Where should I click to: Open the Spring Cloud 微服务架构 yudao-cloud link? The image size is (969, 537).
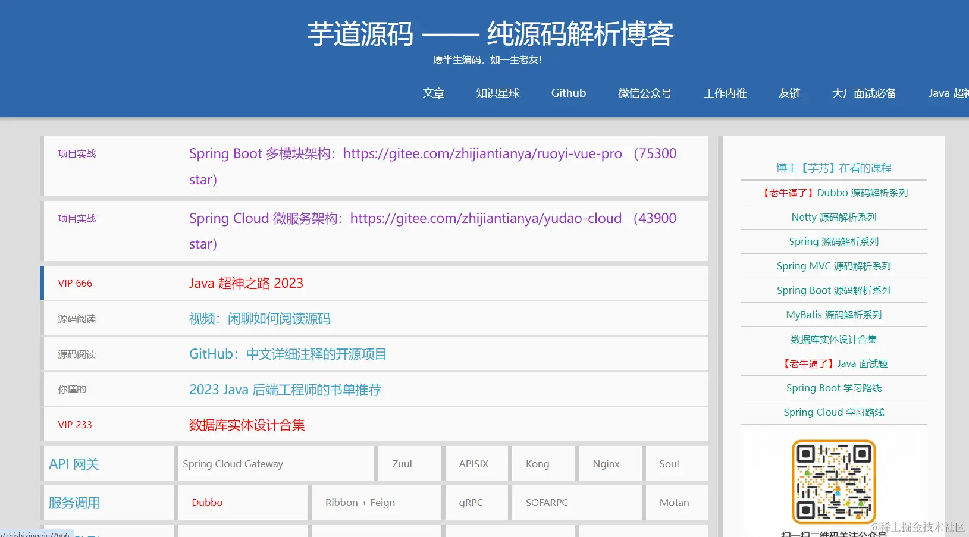tap(433, 231)
